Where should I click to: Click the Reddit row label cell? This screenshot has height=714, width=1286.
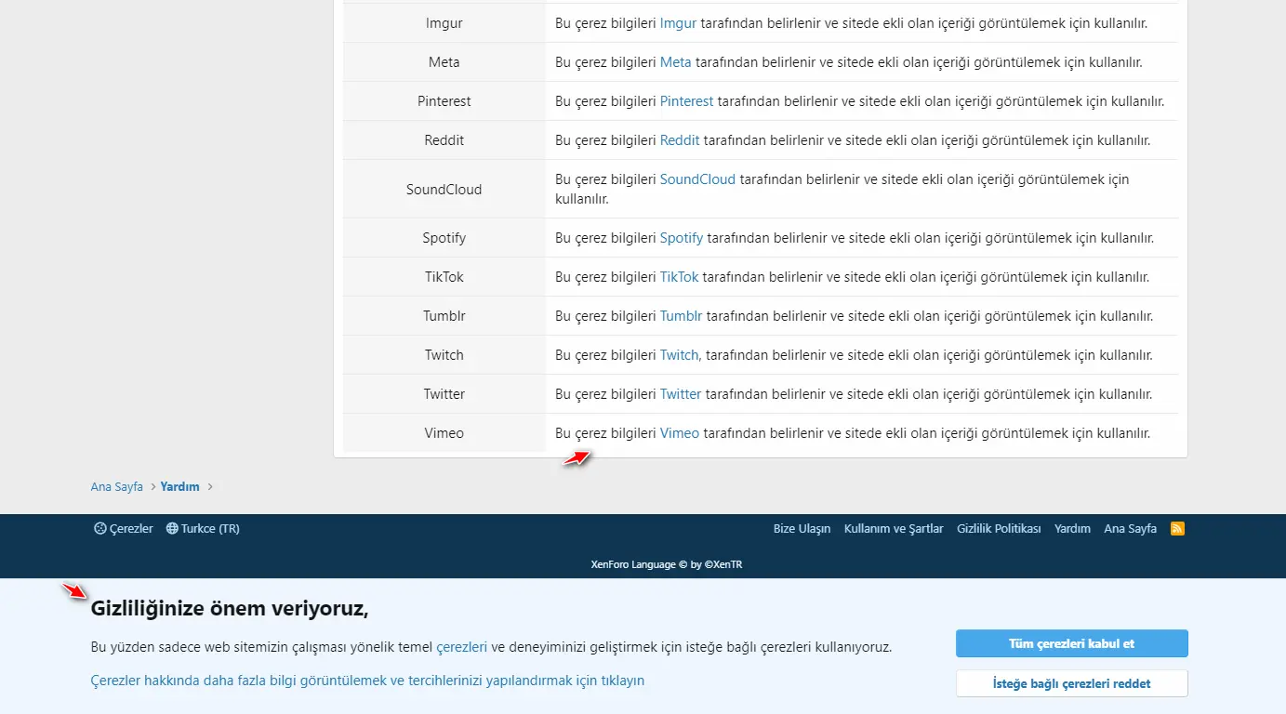click(x=444, y=140)
